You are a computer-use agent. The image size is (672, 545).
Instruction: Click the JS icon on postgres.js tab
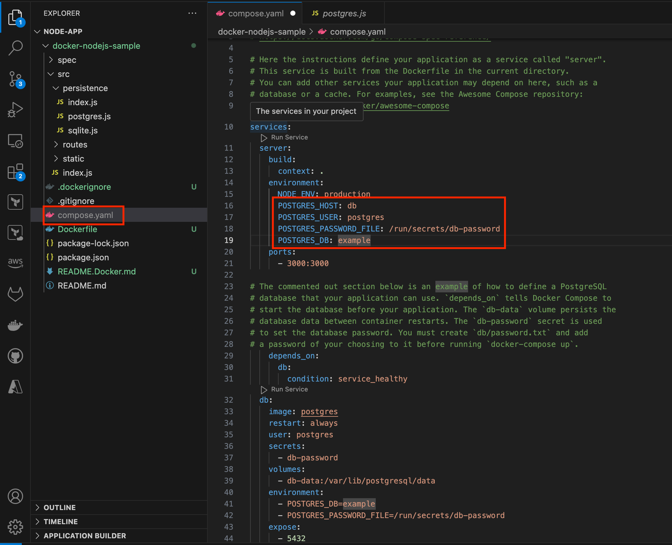(315, 13)
